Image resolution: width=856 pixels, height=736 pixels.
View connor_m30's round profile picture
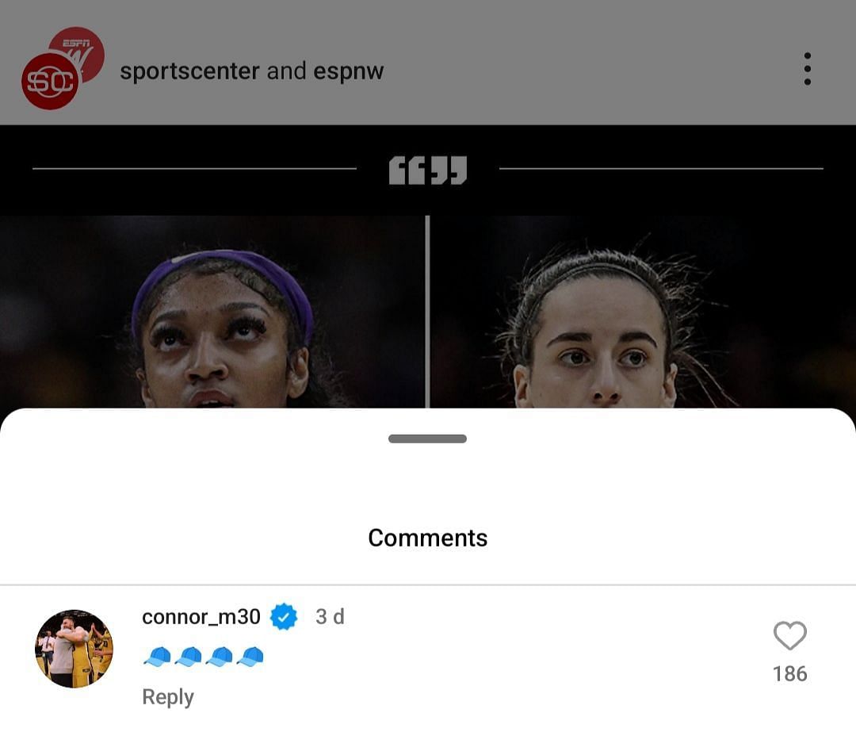pos(74,649)
